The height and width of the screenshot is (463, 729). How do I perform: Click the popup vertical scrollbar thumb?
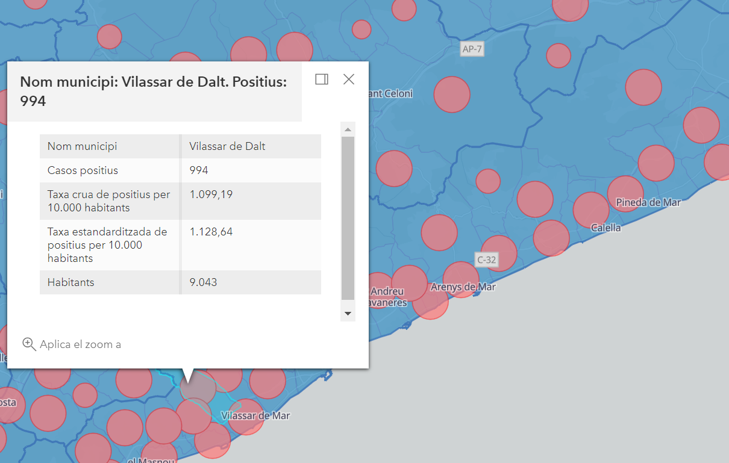348,218
